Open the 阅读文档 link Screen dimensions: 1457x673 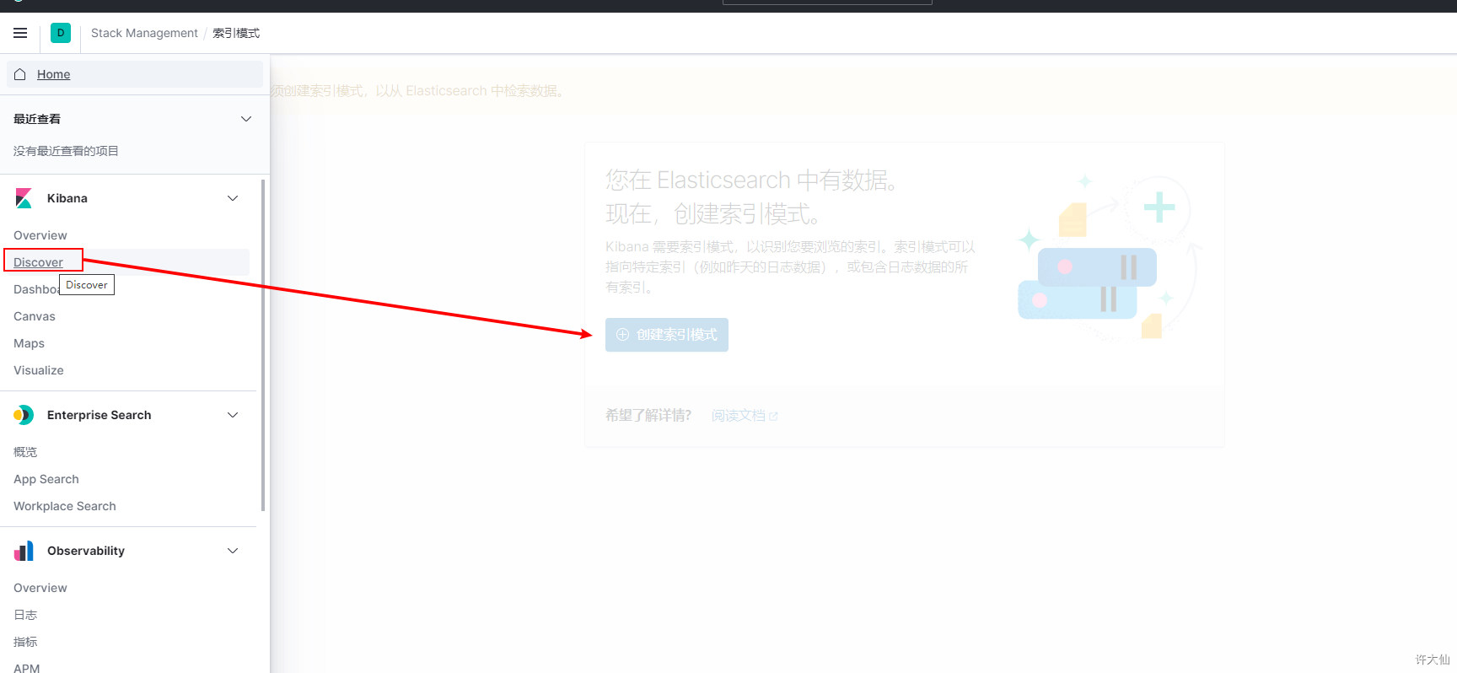[745, 416]
